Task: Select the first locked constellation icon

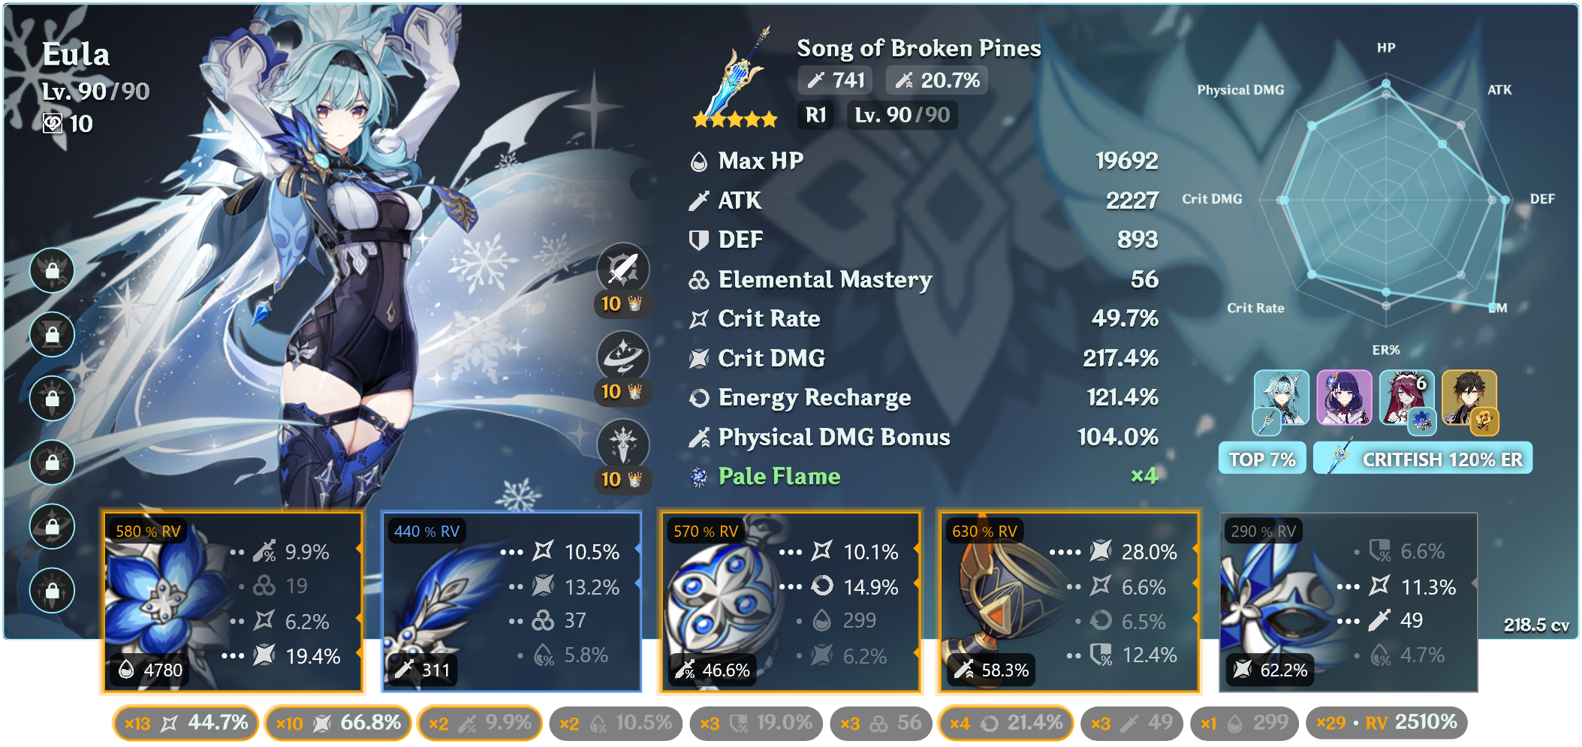Action: tap(53, 270)
